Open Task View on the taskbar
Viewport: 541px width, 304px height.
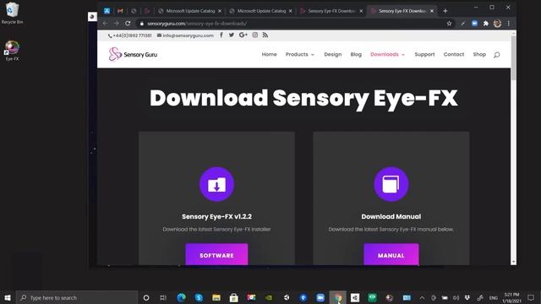click(x=163, y=297)
